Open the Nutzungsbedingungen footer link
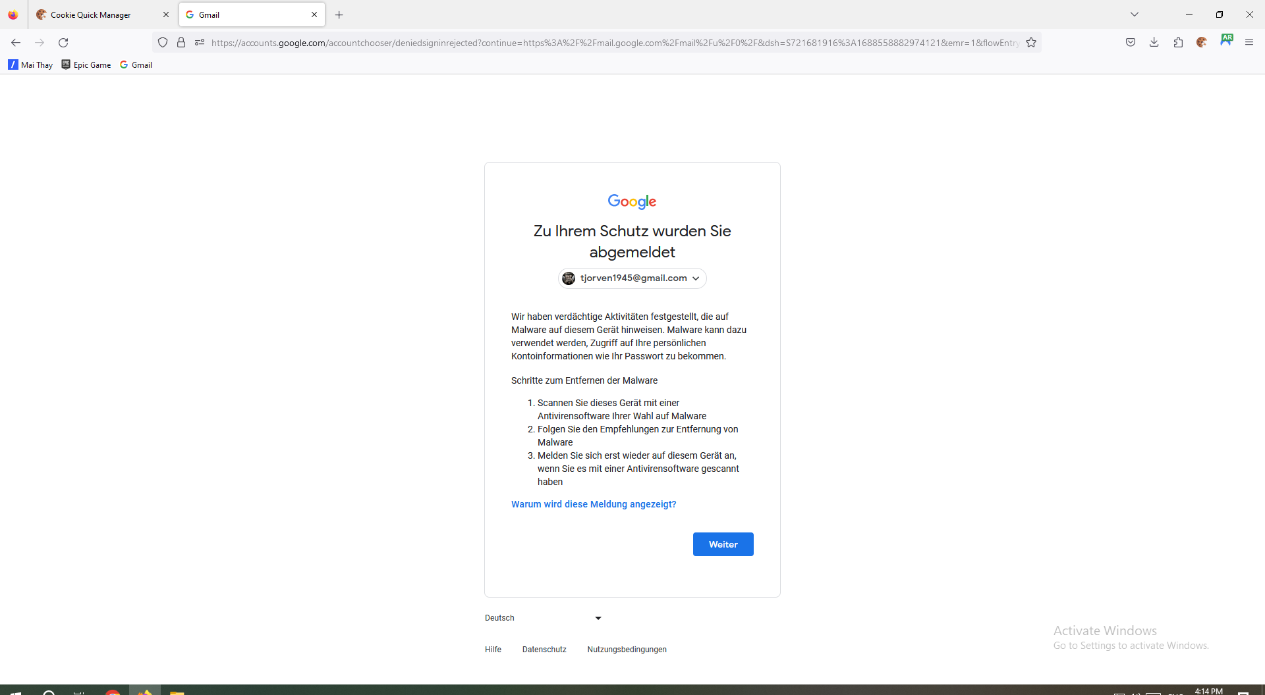The height and width of the screenshot is (695, 1265). pyautogui.click(x=627, y=650)
